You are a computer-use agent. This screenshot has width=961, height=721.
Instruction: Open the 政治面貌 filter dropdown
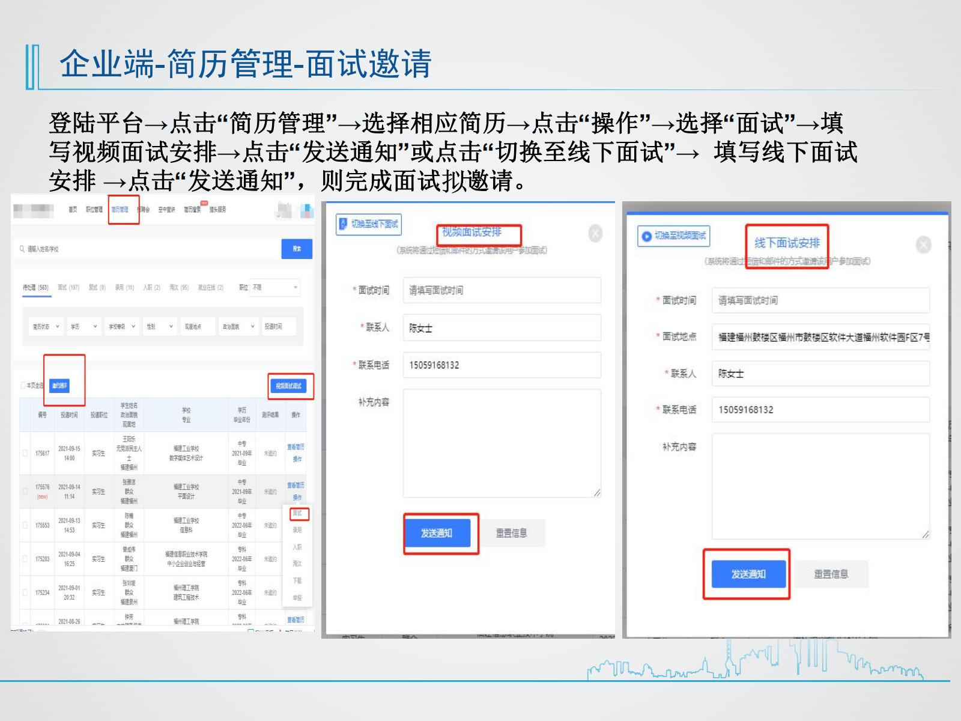pyautogui.click(x=238, y=326)
